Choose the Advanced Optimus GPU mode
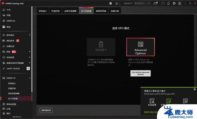This screenshot has height=119, width=197. click(140, 47)
